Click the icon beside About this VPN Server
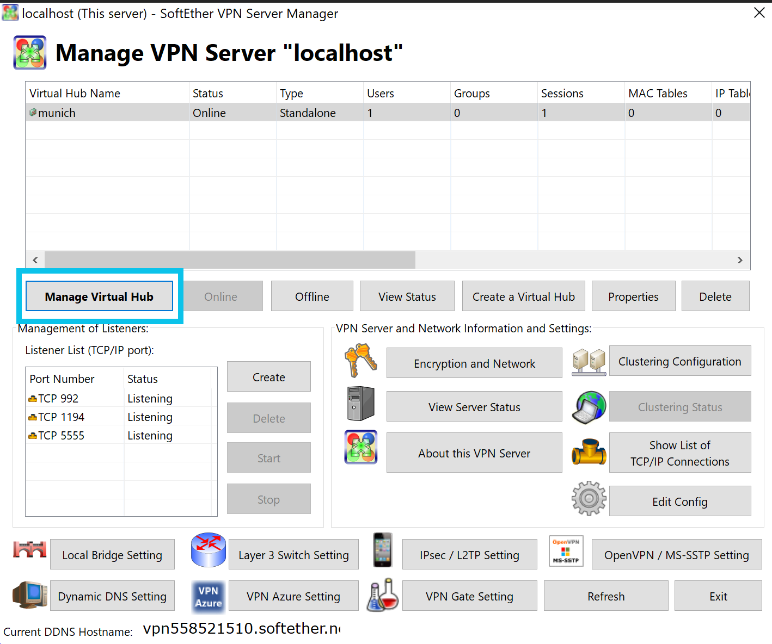The width and height of the screenshot is (772, 644). click(x=361, y=447)
